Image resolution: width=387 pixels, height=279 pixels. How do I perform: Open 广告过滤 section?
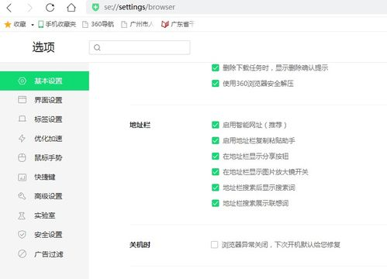[x=44, y=254]
